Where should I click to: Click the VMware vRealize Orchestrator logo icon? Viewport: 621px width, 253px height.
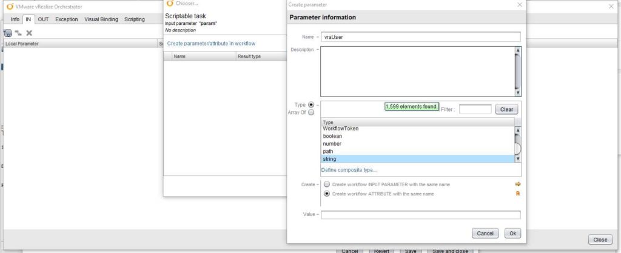10,6
